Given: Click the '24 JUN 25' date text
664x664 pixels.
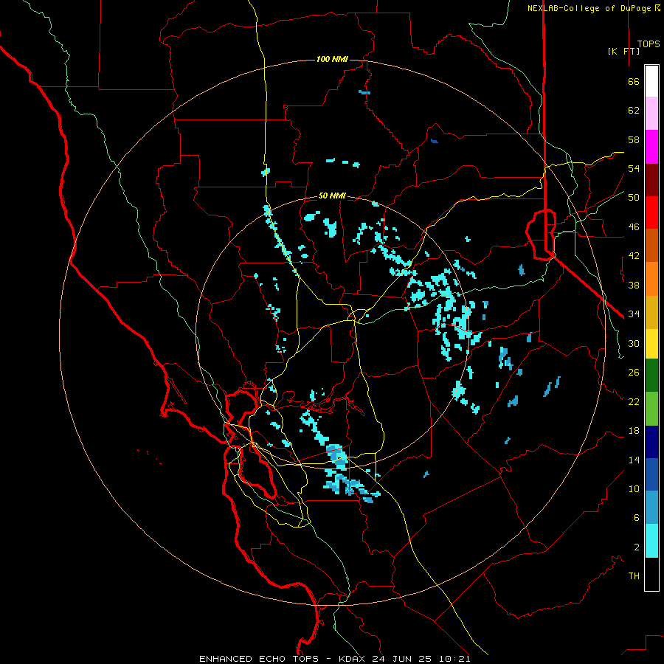Looking at the screenshot, I should [401, 659].
